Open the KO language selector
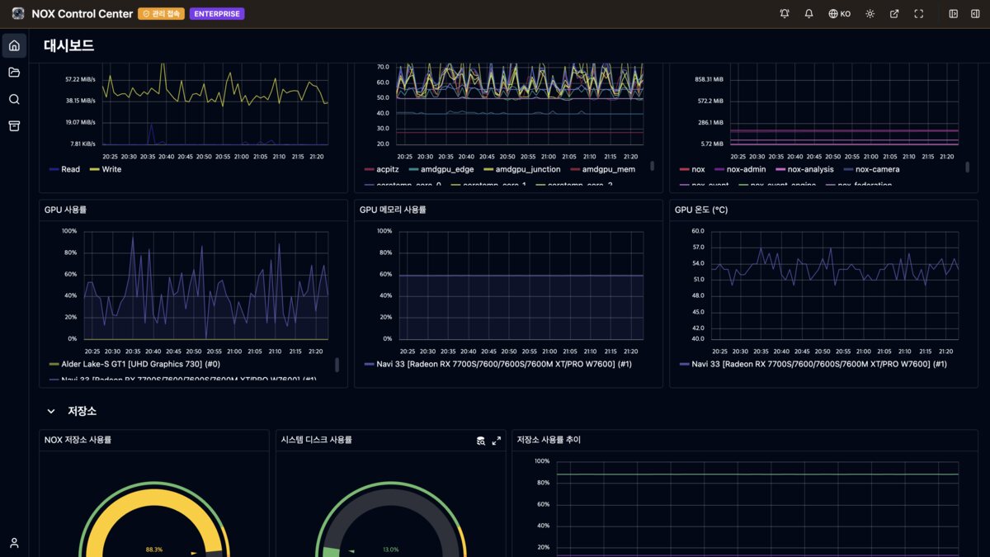990x557 pixels. tap(840, 14)
